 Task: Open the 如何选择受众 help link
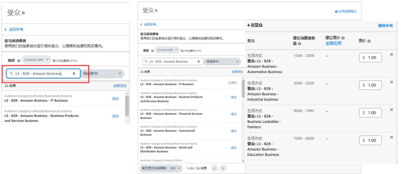tap(346, 11)
